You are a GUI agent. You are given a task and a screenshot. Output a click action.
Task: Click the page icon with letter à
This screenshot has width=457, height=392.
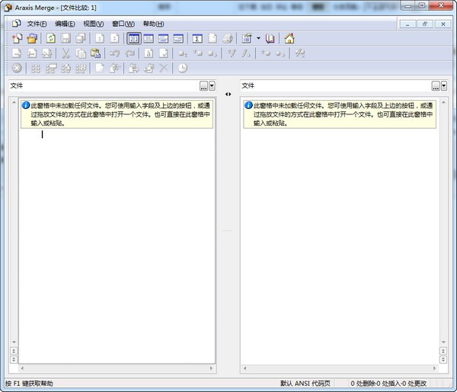pyautogui.click(x=149, y=53)
